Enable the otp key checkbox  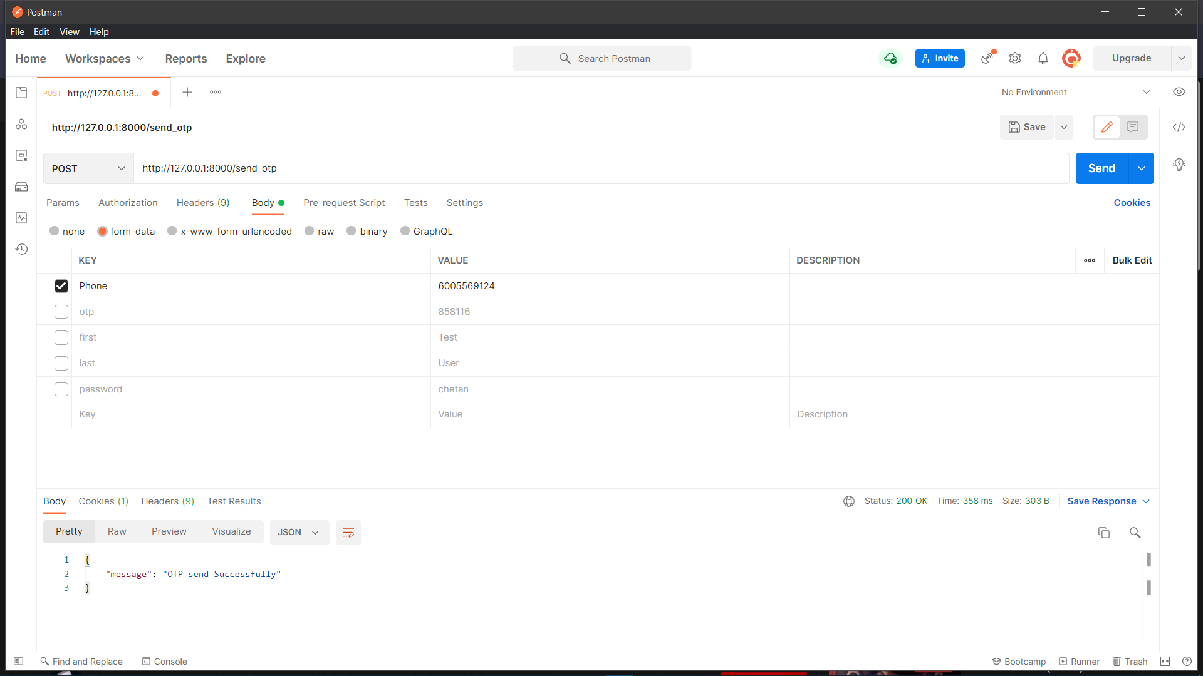(61, 312)
